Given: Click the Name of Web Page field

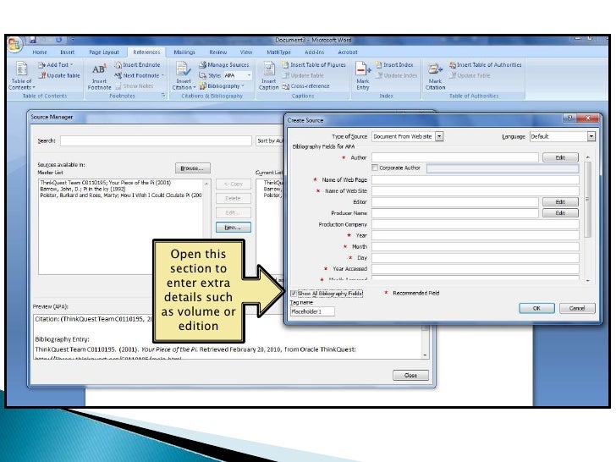Looking at the screenshot, I should 476,180.
